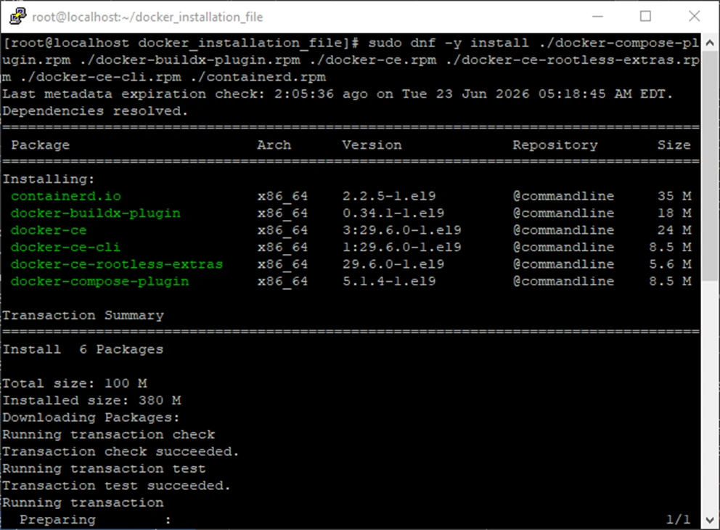The image size is (720, 530).
Task: Click the docker-compose-plugin package name
Action: point(99,281)
